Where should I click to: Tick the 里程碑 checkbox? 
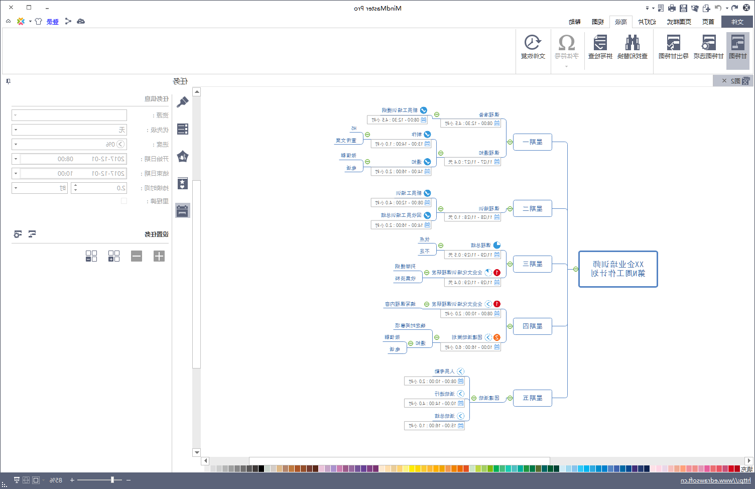point(124,201)
